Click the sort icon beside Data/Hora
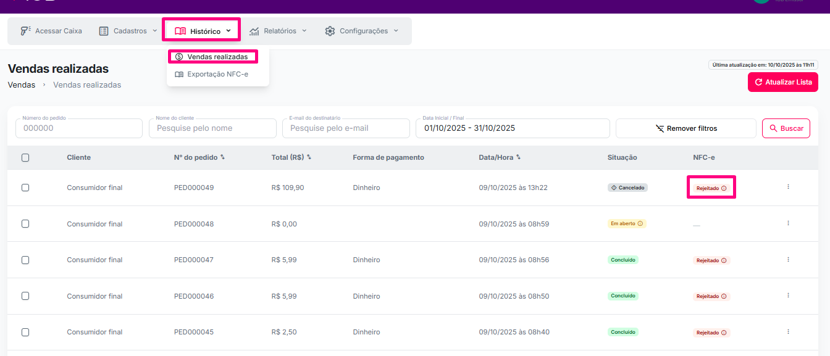This screenshot has height=356, width=830. tap(518, 157)
